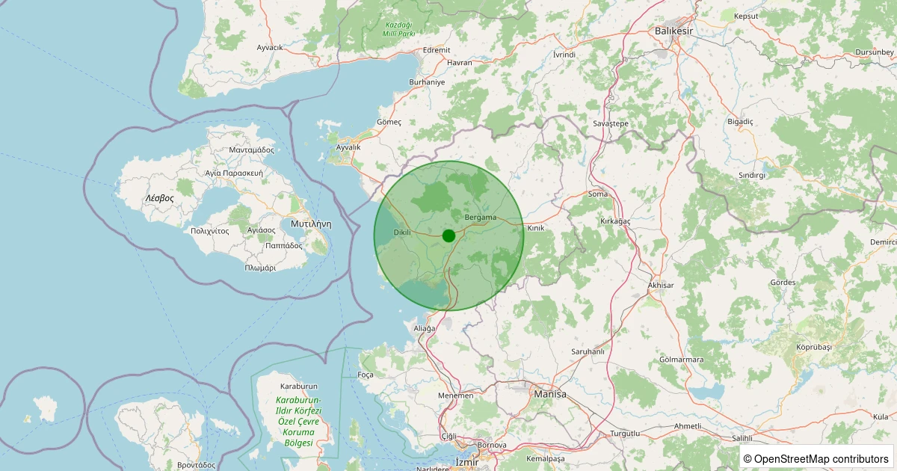Screen dimensions: 897x471
Task: Click the Savaştepe town label
Action: pyautogui.click(x=610, y=123)
